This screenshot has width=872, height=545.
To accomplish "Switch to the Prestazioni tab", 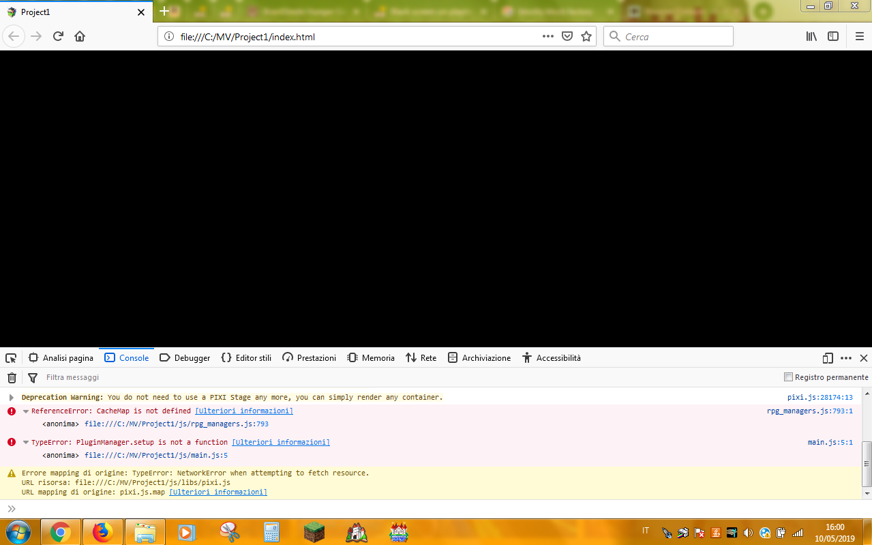I will point(309,358).
